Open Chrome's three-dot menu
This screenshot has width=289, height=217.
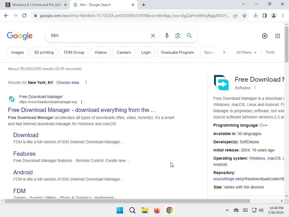[x=283, y=16]
